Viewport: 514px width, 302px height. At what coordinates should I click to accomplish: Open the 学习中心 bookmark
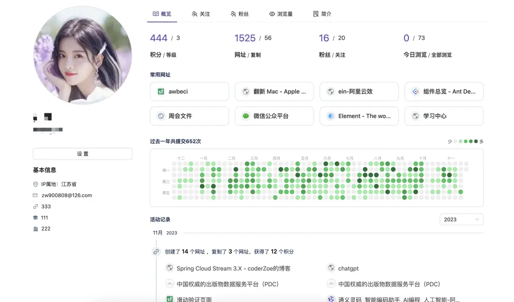click(x=444, y=116)
